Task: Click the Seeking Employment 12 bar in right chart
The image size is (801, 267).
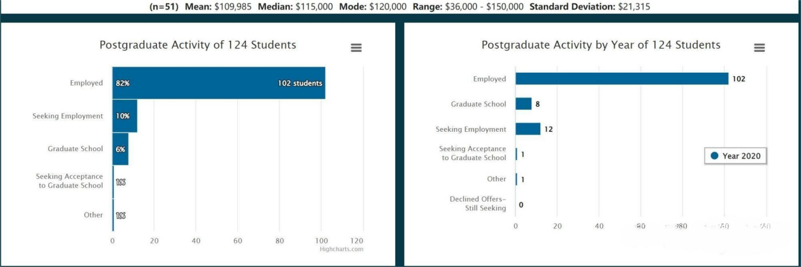Action: tap(528, 129)
